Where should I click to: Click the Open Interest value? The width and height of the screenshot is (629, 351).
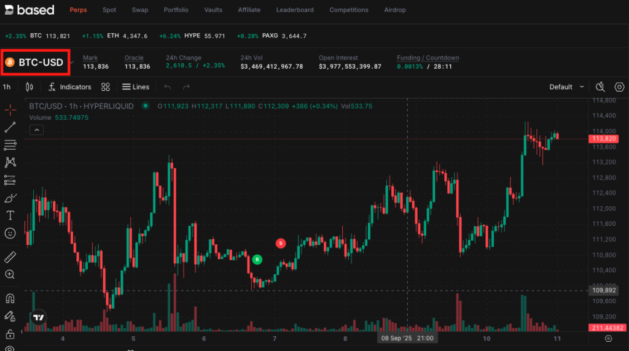point(350,66)
